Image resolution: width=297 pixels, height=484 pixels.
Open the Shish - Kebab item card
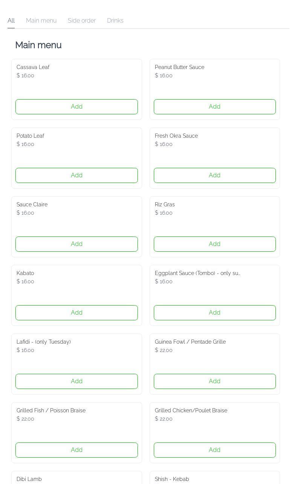pyautogui.click(x=214, y=478)
